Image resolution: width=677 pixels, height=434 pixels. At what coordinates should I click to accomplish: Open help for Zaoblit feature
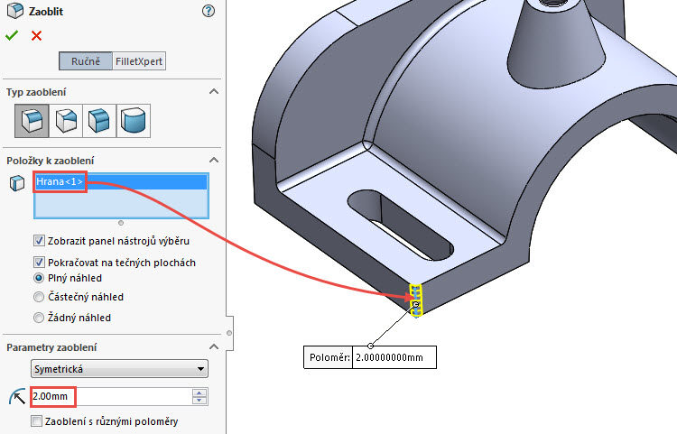pos(209,11)
